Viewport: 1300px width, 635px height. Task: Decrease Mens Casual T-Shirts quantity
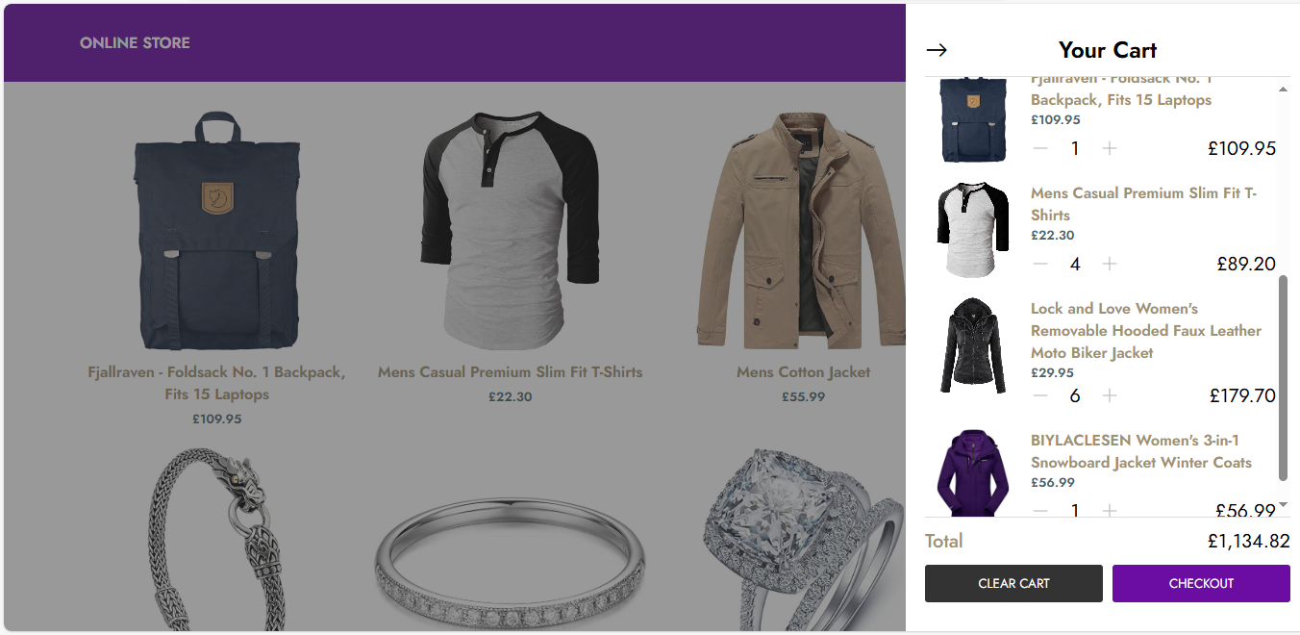click(x=1040, y=264)
